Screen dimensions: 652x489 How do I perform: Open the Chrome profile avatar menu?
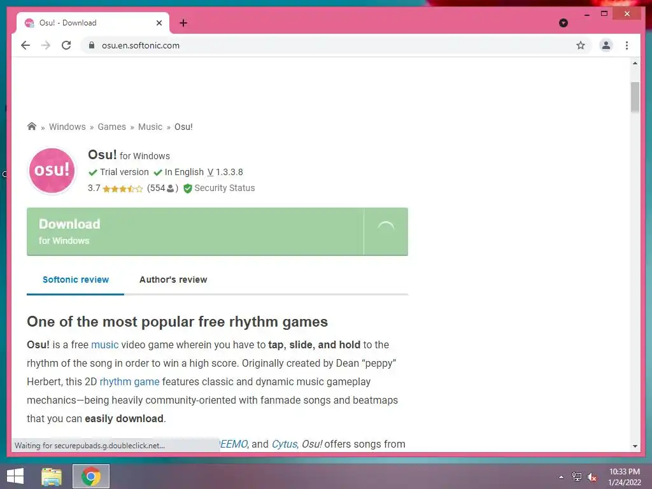[x=606, y=45]
